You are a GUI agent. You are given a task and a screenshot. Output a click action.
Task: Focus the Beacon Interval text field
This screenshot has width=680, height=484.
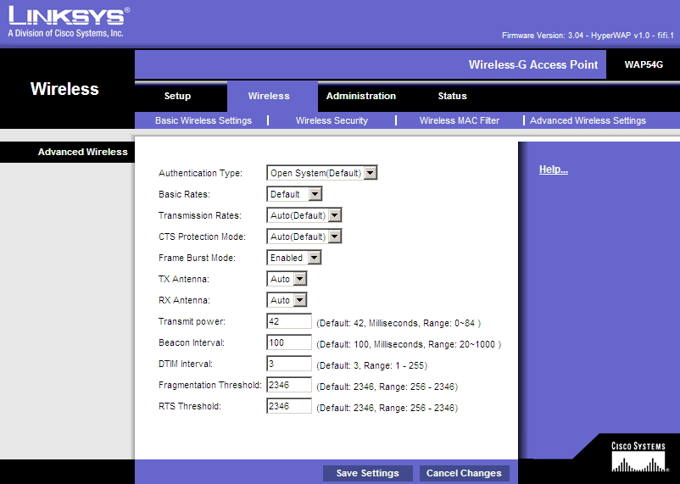289,343
